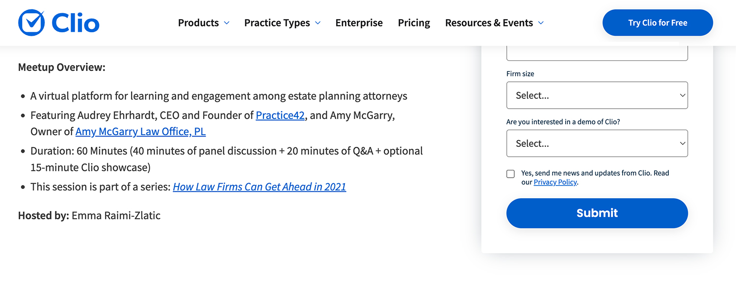Check the news and updates checkbox

pyautogui.click(x=511, y=174)
